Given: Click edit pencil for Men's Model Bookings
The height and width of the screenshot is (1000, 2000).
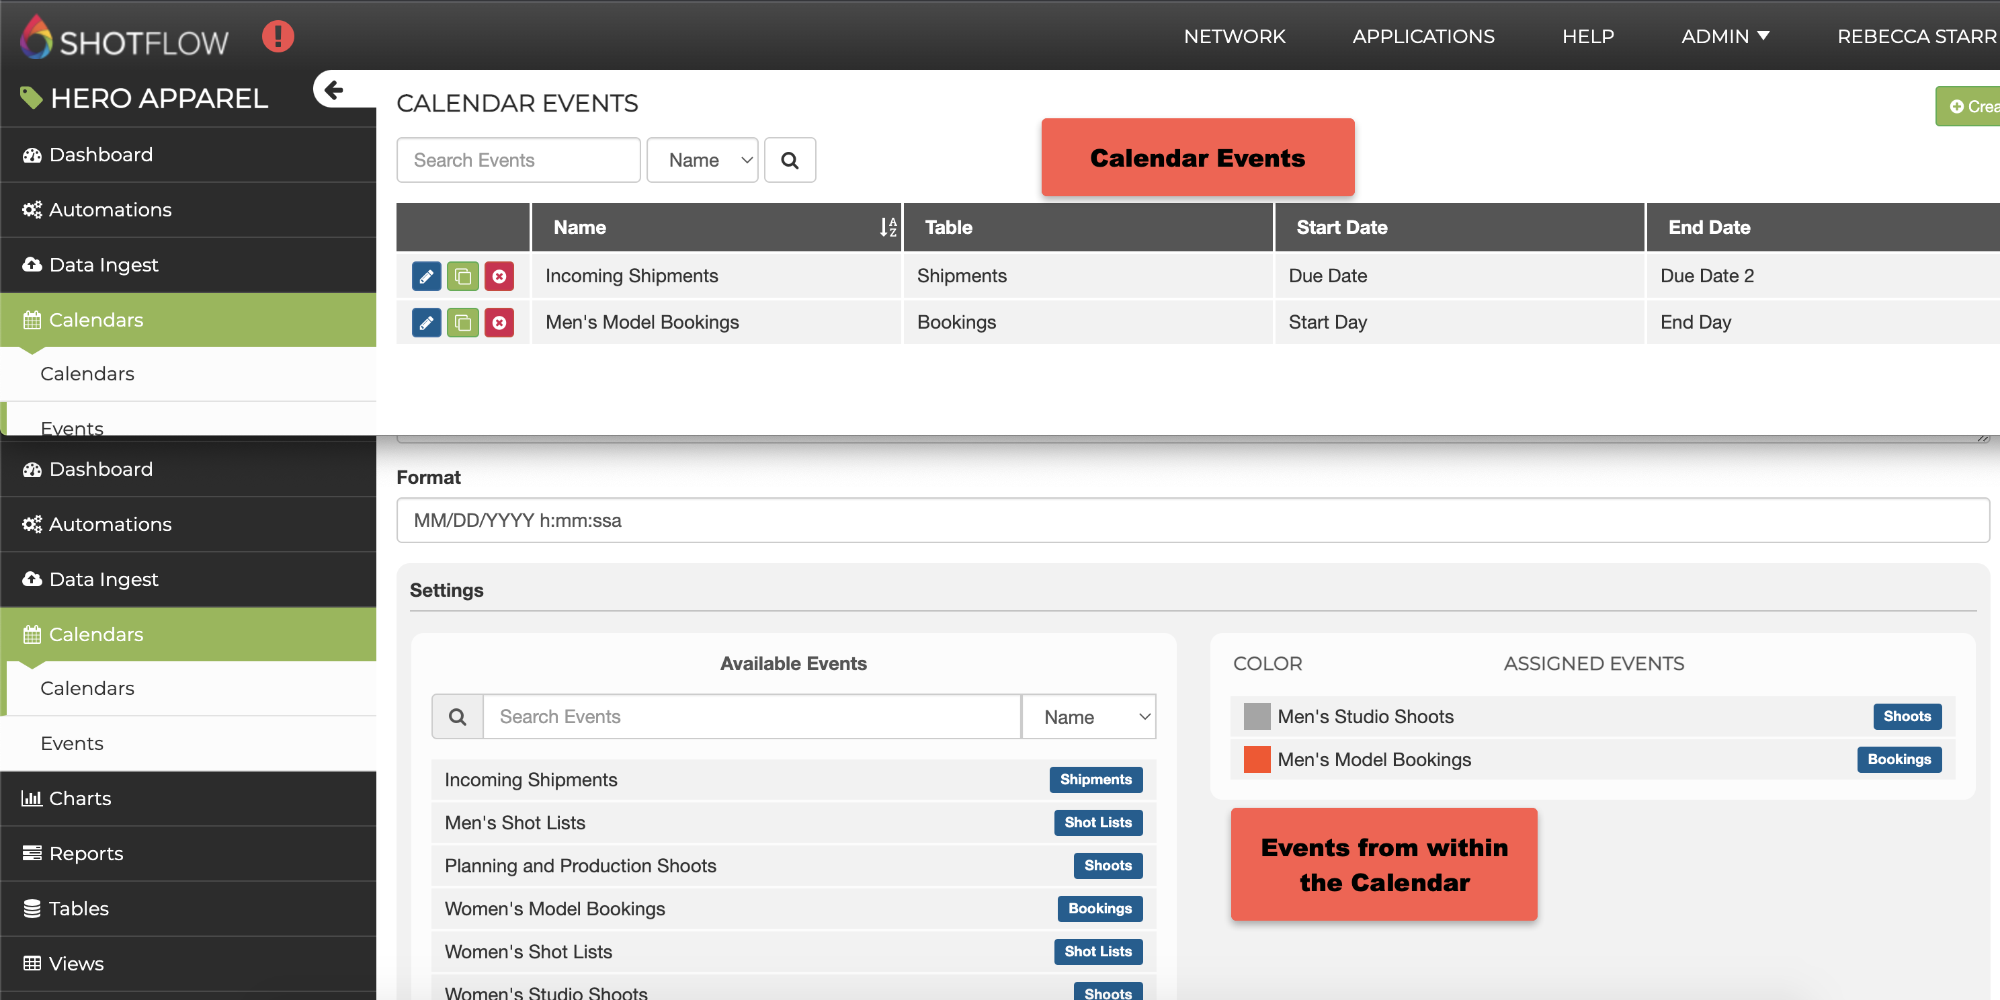Looking at the screenshot, I should coord(426,322).
